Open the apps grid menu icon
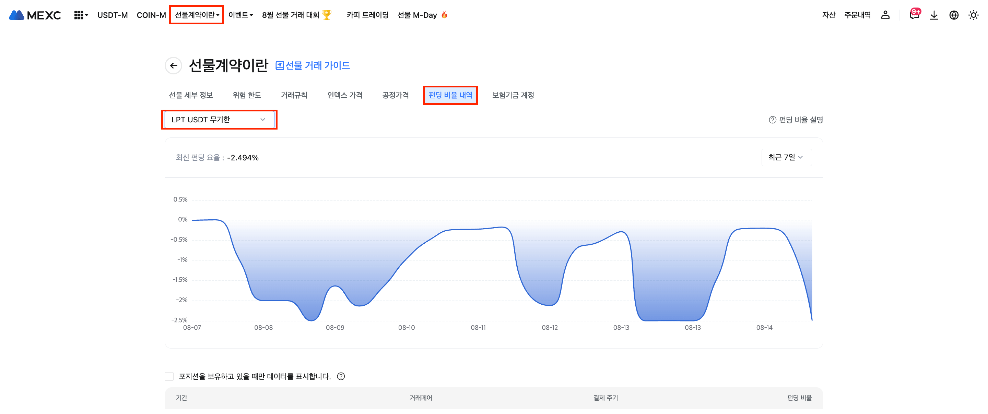Image resolution: width=988 pixels, height=414 pixels. point(79,15)
